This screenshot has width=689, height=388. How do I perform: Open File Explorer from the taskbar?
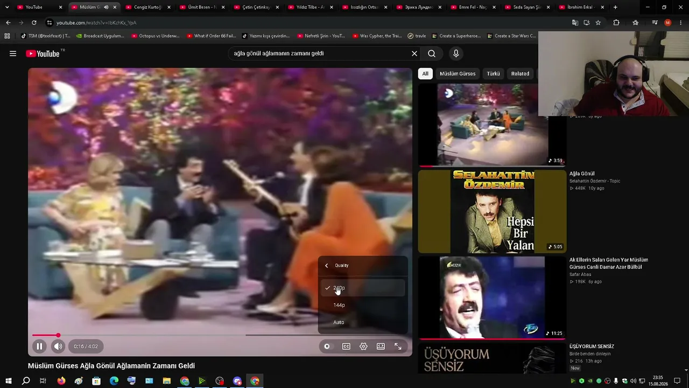click(167, 381)
